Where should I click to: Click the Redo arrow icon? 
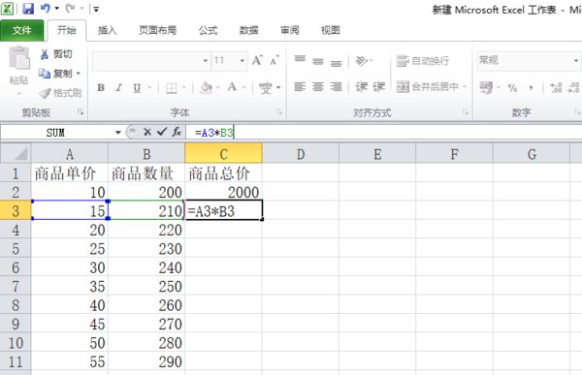[70, 8]
